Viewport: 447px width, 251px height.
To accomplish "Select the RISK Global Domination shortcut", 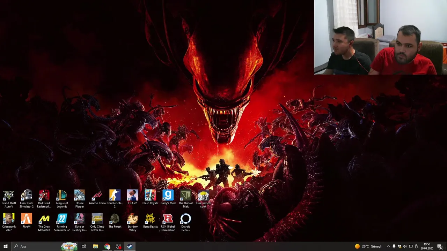I will [168, 222].
